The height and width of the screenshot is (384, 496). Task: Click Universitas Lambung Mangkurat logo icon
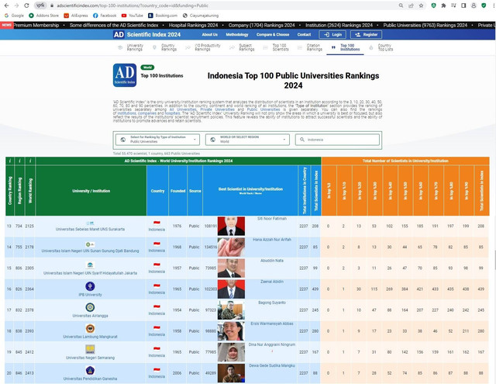90,328
